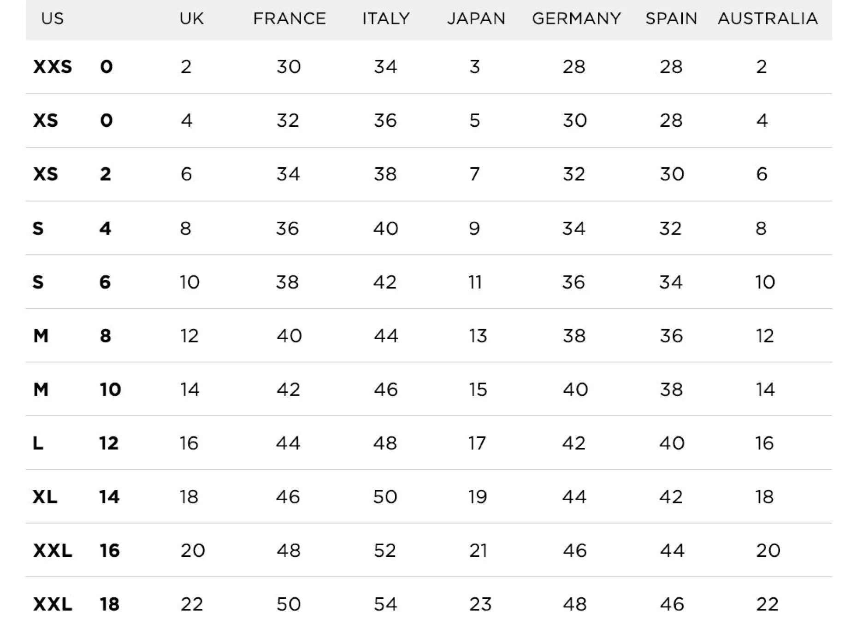
Task: Click Japan size 3 in the XXS row
Action: click(x=475, y=67)
